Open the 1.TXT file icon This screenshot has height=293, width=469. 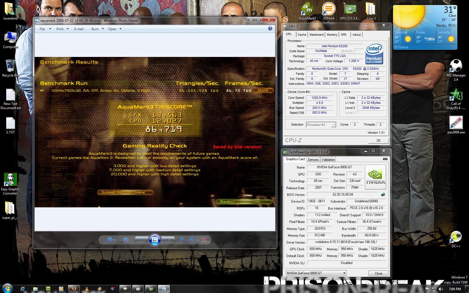(x=11, y=125)
